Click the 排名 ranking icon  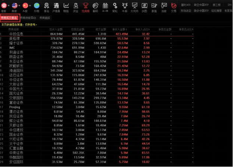(46, 6)
